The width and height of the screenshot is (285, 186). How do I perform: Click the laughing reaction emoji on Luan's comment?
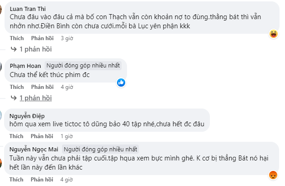[274, 34]
